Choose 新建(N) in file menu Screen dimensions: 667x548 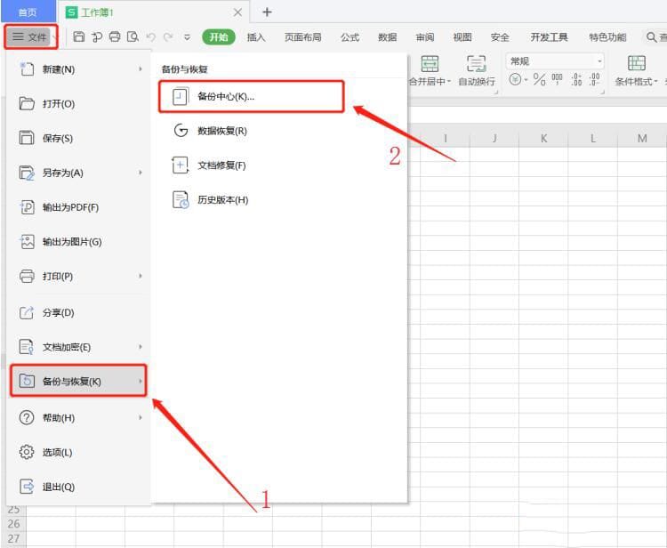[x=78, y=69]
